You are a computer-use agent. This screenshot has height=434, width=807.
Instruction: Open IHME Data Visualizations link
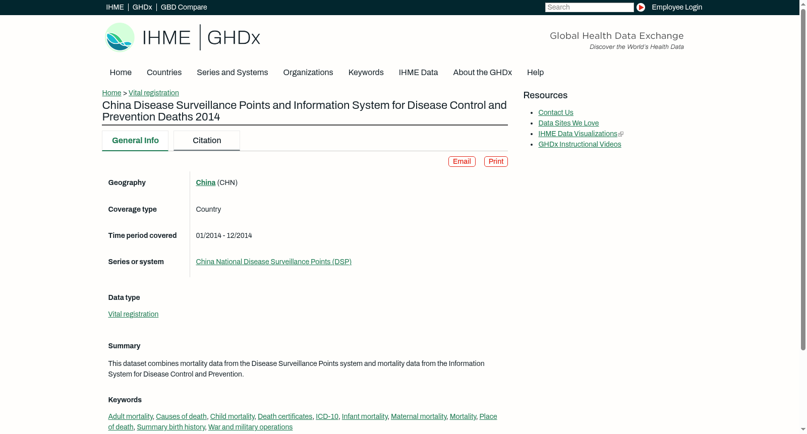(x=578, y=134)
